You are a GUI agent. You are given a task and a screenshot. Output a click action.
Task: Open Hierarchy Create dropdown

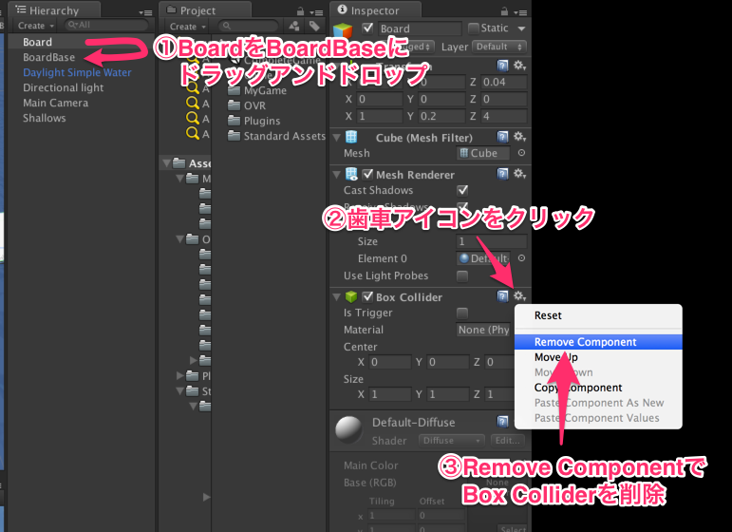click(36, 26)
